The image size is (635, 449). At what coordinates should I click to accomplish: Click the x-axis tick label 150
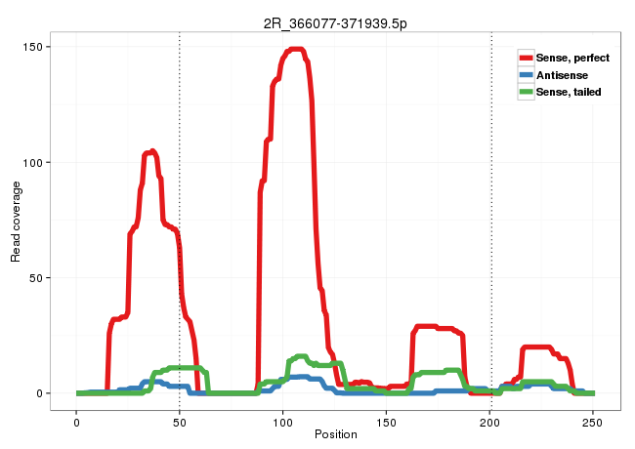(x=387, y=420)
